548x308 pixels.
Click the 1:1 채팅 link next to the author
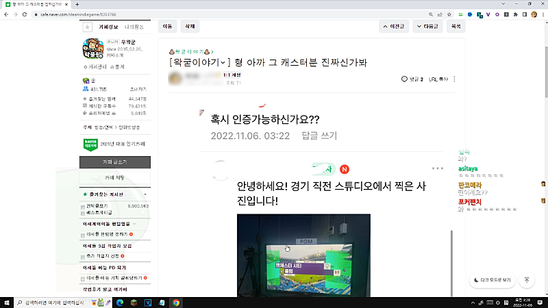(x=232, y=75)
